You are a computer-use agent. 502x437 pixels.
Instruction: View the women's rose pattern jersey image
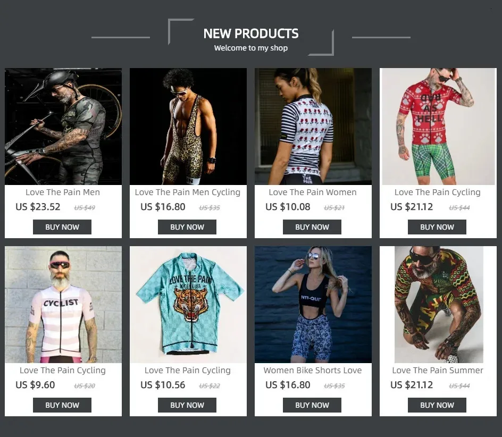pos(313,127)
